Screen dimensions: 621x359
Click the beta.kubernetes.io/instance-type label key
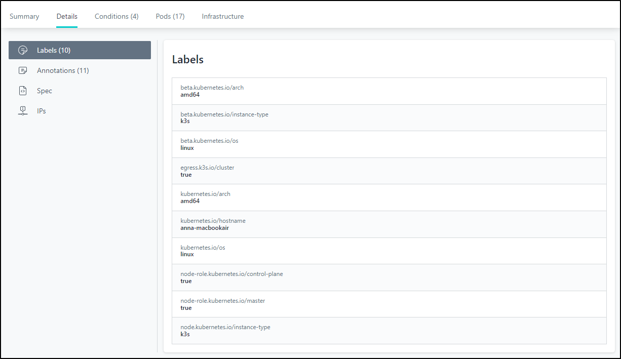224,114
